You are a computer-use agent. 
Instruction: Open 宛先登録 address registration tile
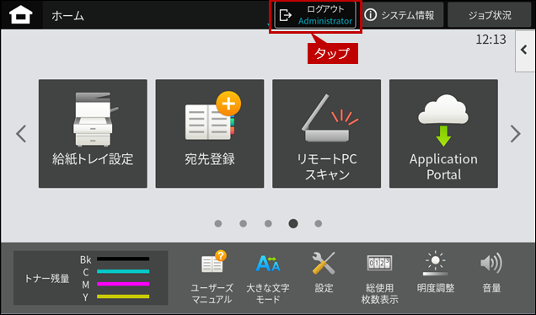click(210, 134)
